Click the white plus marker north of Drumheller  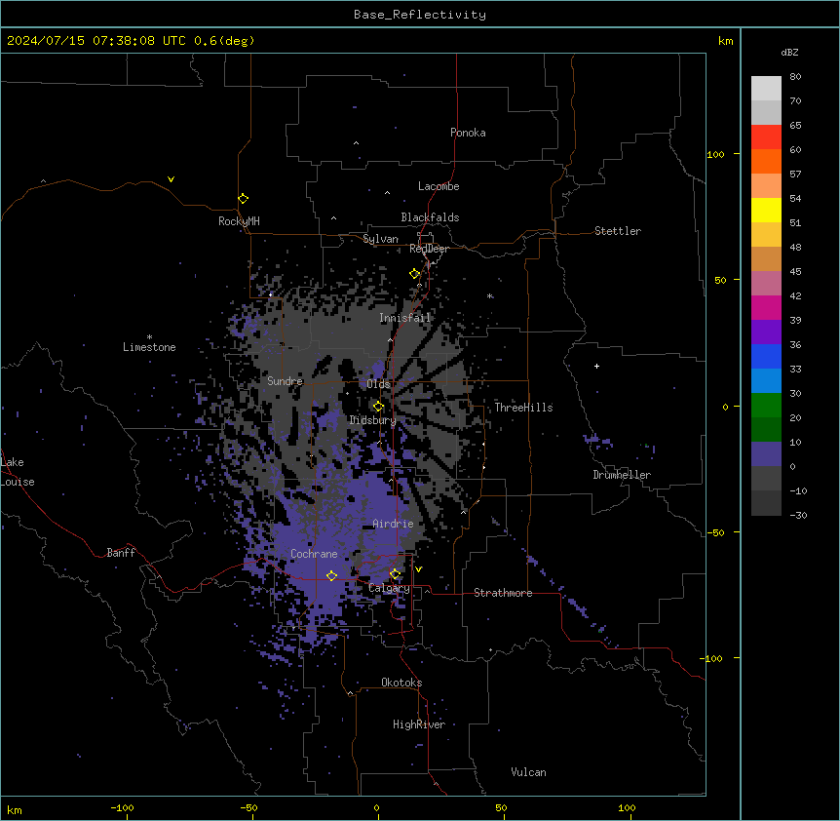[596, 366]
